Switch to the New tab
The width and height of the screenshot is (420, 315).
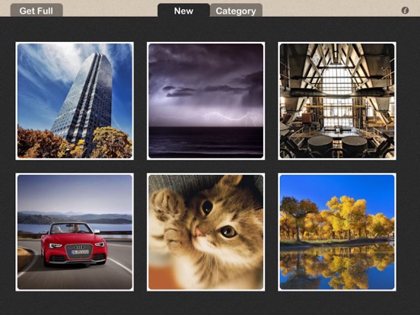pyautogui.click(x=183, y=11)
